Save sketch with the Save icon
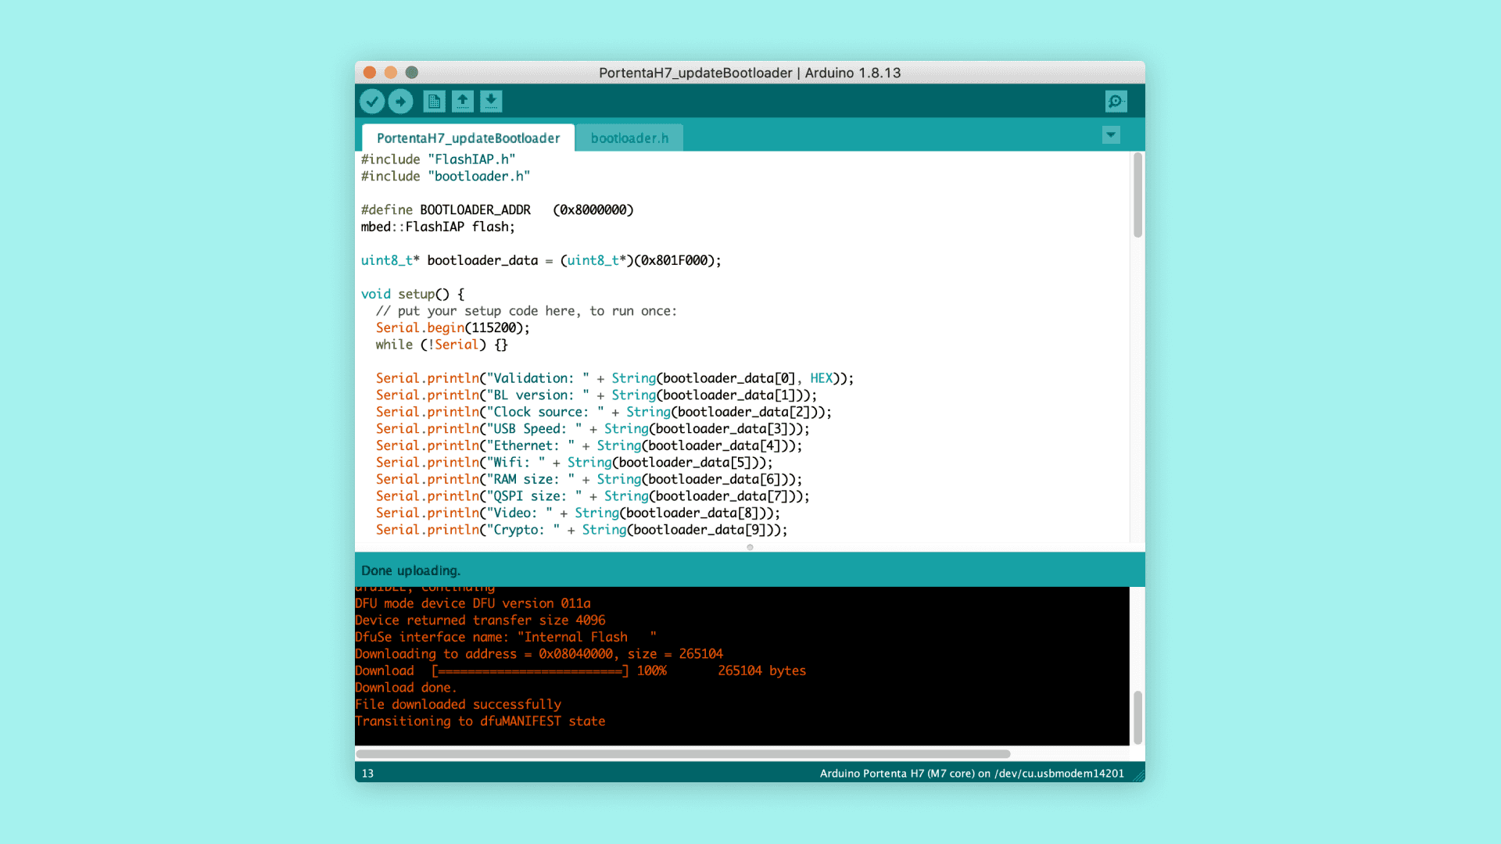The height and width of the screenshot is (844, 1501). click(491, 102)
